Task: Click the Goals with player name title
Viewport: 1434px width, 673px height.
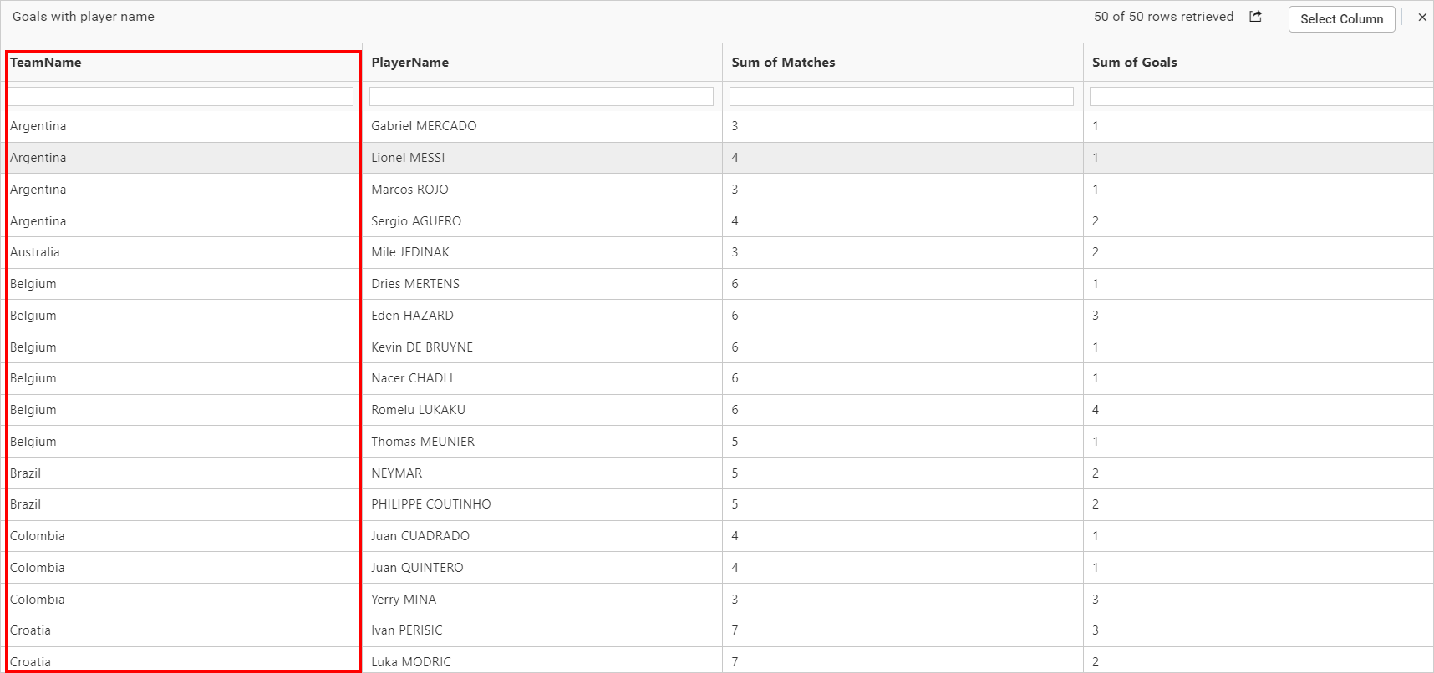Action: coord(83,16)
